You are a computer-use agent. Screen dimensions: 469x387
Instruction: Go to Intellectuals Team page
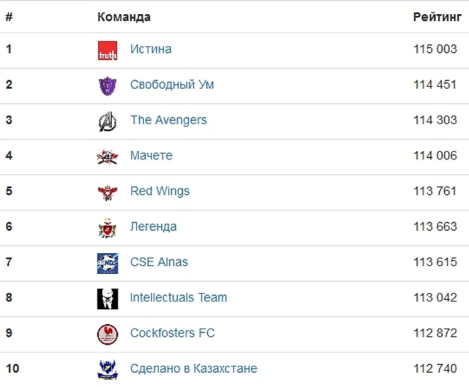pyautogui.click(x=178, y=298)
